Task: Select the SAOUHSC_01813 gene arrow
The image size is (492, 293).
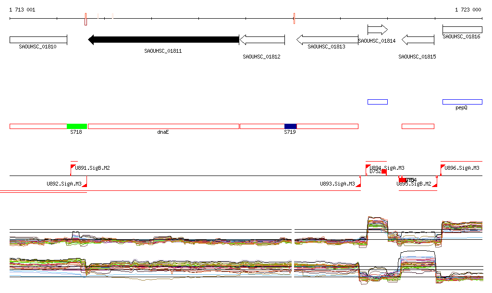Action: coord(327,40)
